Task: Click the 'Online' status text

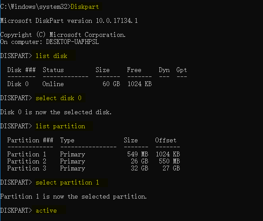Action: point(53,84)
